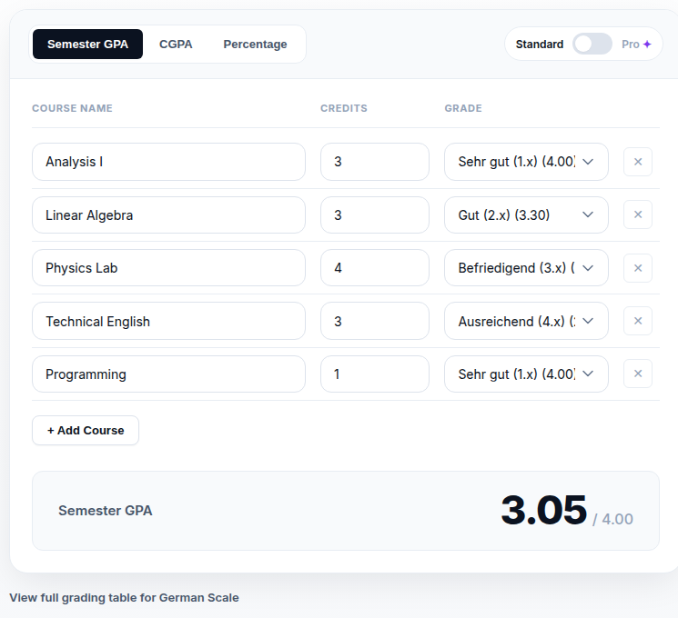Click the Programming credits field

coord(374,374)
